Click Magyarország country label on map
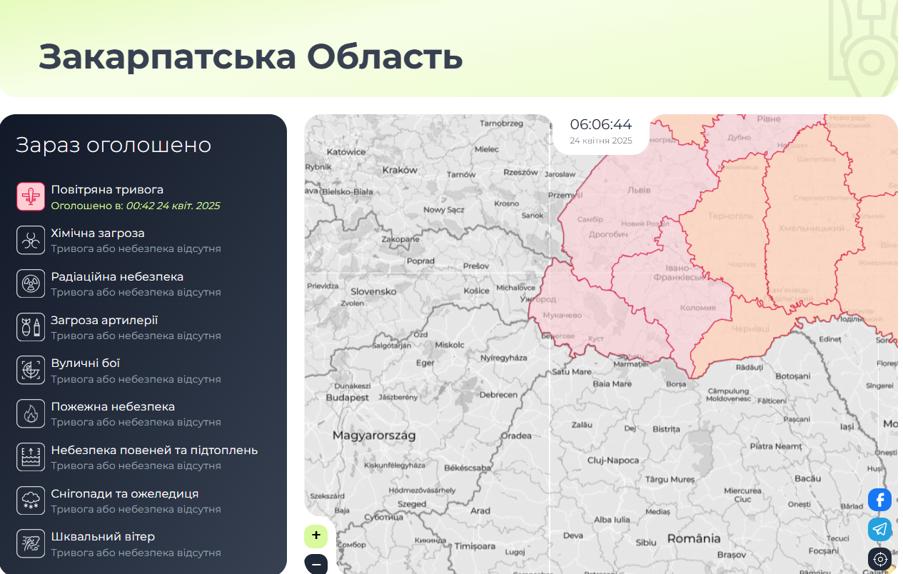903x574 pixels. click(374, 435)
